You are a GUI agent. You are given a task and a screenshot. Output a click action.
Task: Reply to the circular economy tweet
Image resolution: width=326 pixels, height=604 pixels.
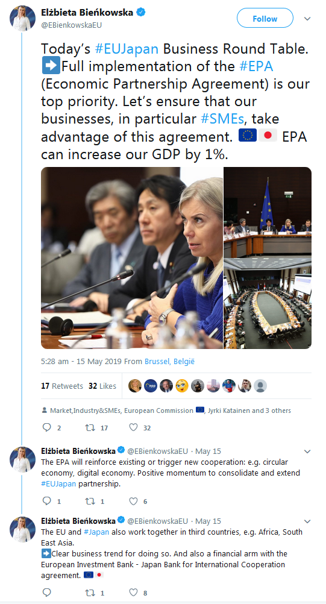click(46, 501)
